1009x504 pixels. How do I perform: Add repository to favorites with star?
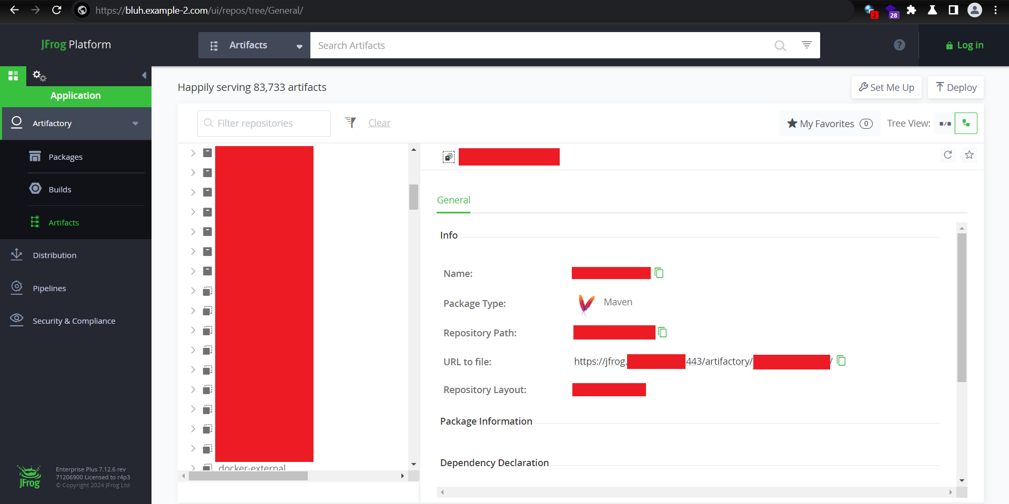tap(969, 155)
